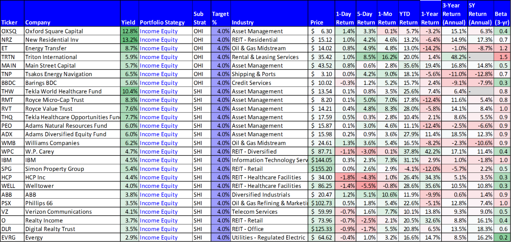The image size is (511, 242).
Task: Select the BBDC ticker cell
Action: [x=12, y=83]
